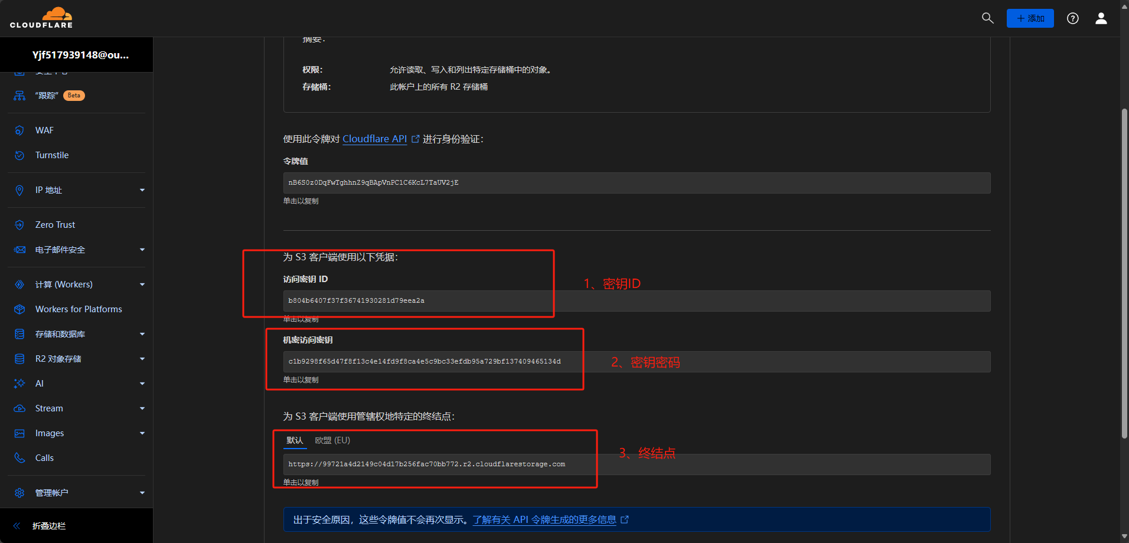Click 单击以复制 under 机密访问密钥
1129x543 pixels.
[301, 380]
